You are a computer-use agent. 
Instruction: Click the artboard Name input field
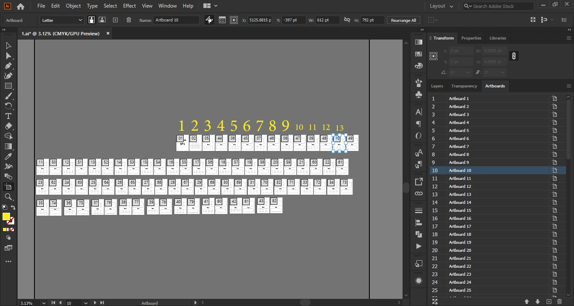point(176,20)
